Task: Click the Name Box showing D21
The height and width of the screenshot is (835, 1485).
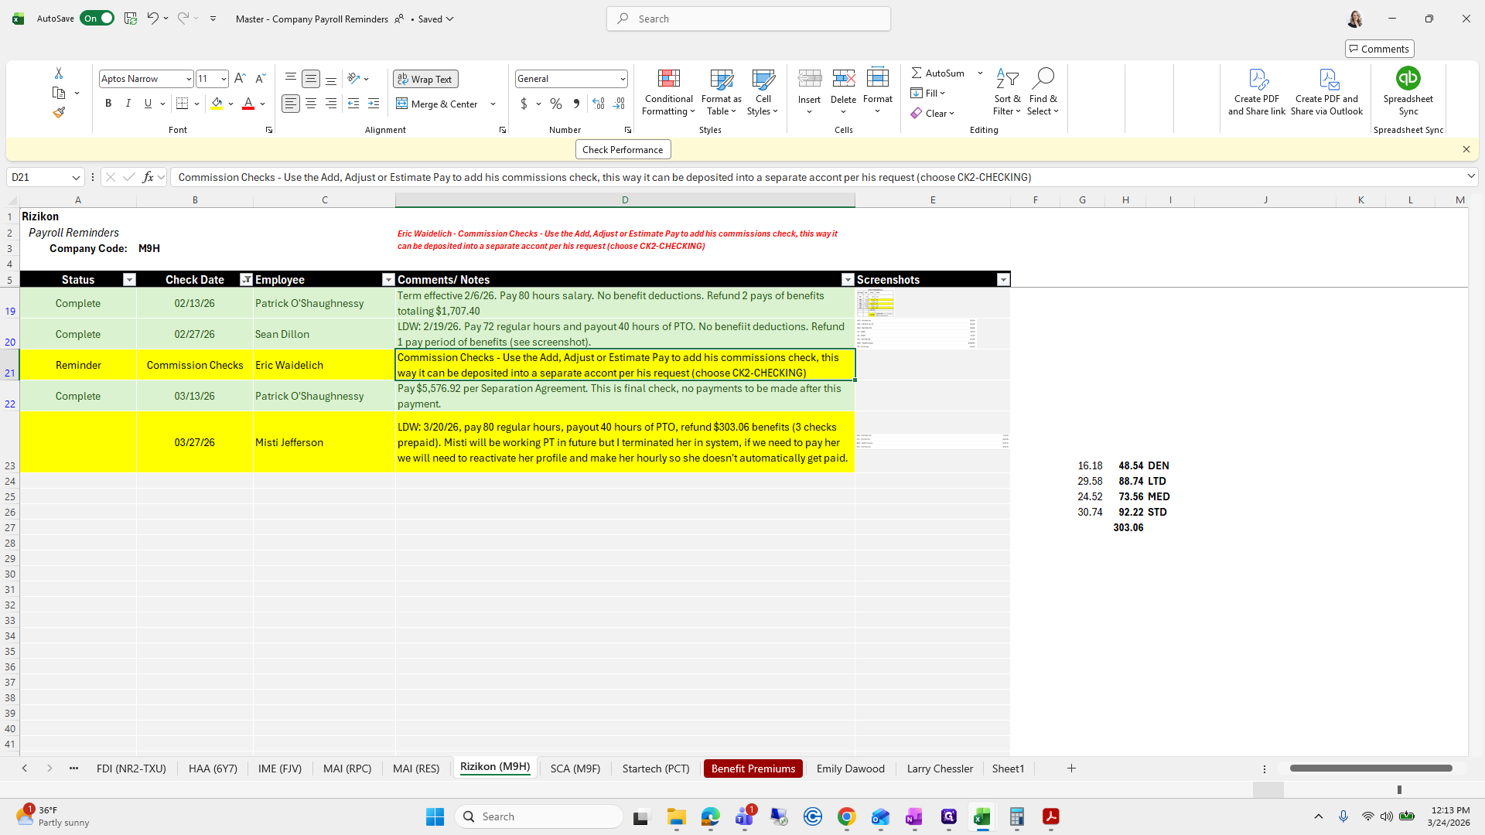Action: point(39,177)
